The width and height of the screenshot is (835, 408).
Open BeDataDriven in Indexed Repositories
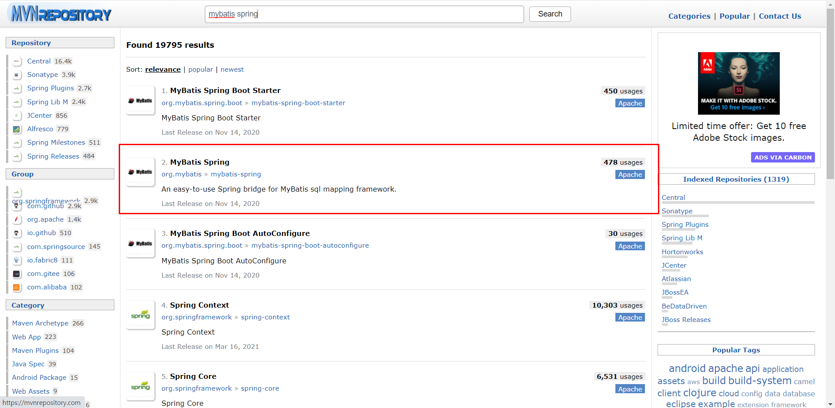(x=684, y=306)
